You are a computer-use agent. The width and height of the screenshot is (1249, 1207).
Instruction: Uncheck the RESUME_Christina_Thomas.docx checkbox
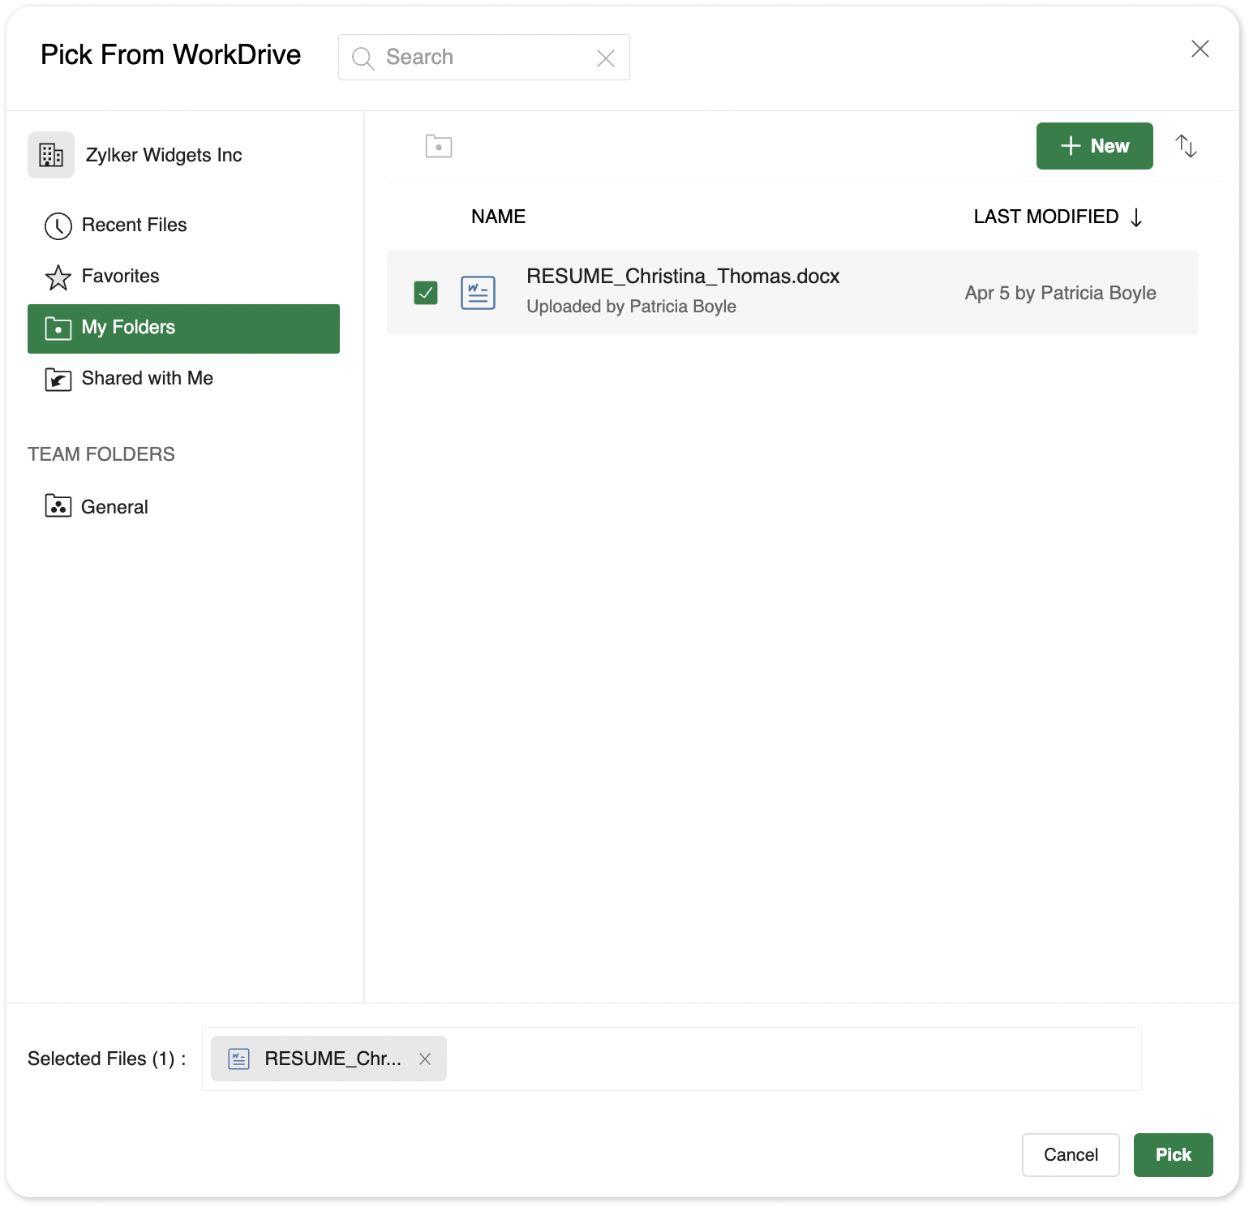[426, 292]
